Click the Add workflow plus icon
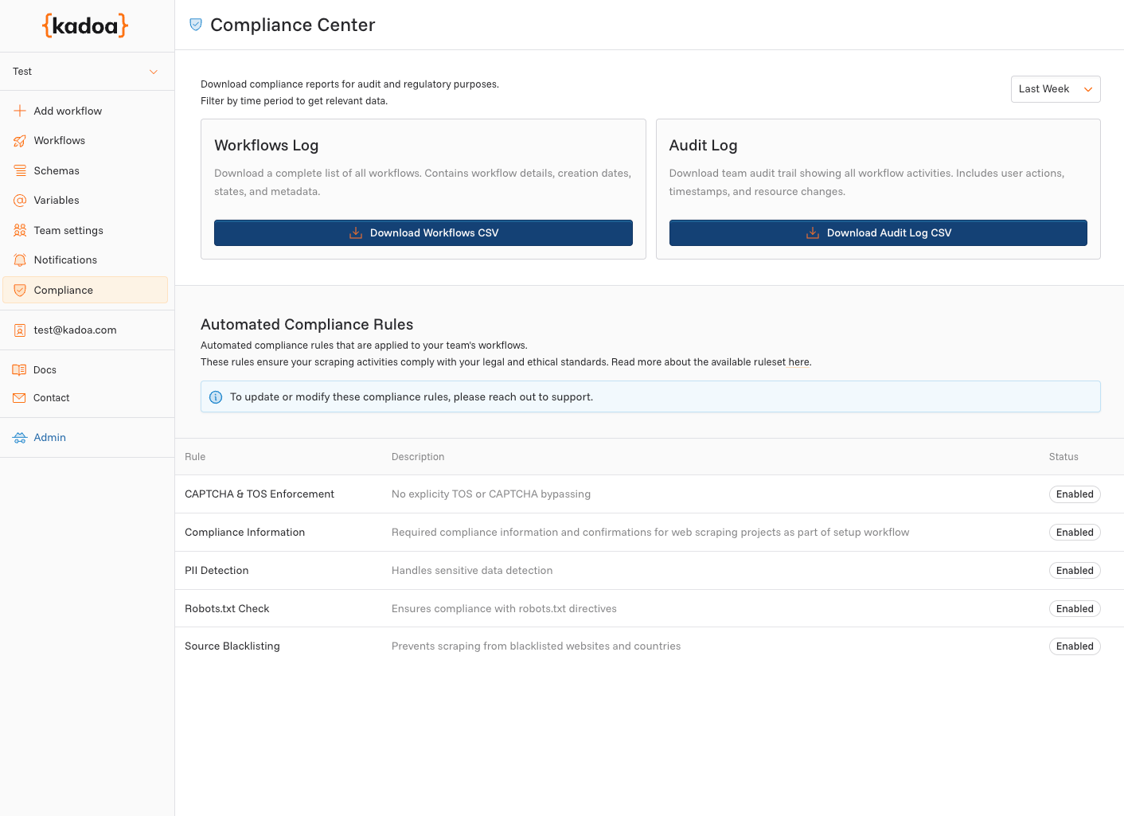The height and width of the screenshot is (816, 1124). 20,111
